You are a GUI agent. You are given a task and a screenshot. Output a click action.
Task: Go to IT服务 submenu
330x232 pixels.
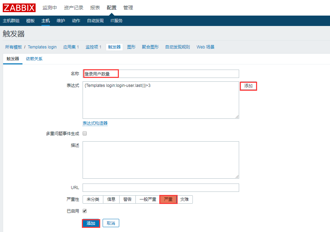pos(116,21)
